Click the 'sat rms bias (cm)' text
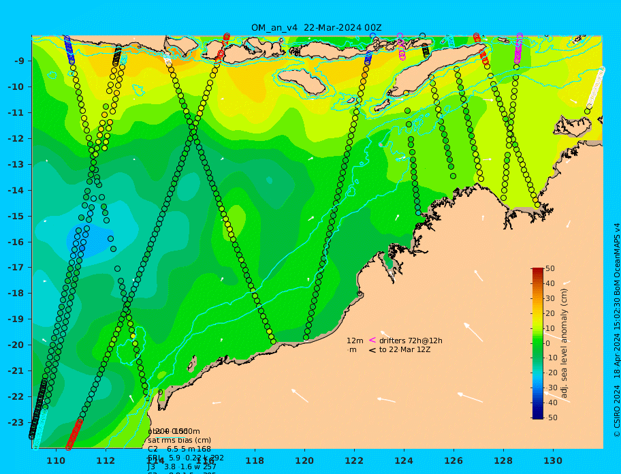621x474 pixels. coord(179,440)
